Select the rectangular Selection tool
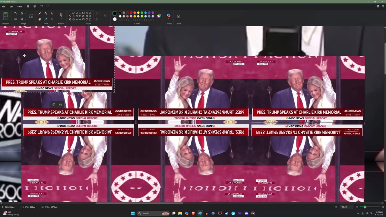Image resolution: width=386 pixels, height=217 pixels. [x=5, y=15]
